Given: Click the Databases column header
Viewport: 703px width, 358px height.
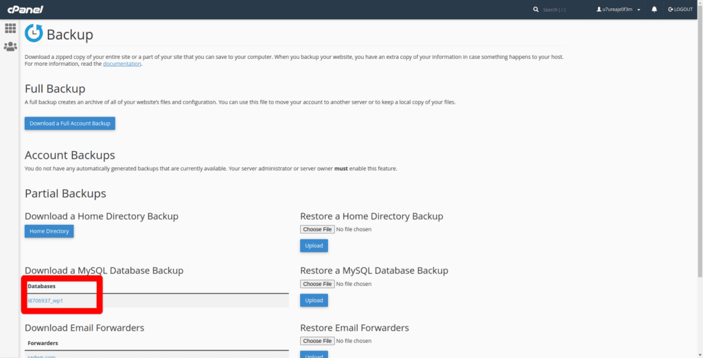Looking at the screenshot, I should [x=41, y=286].
